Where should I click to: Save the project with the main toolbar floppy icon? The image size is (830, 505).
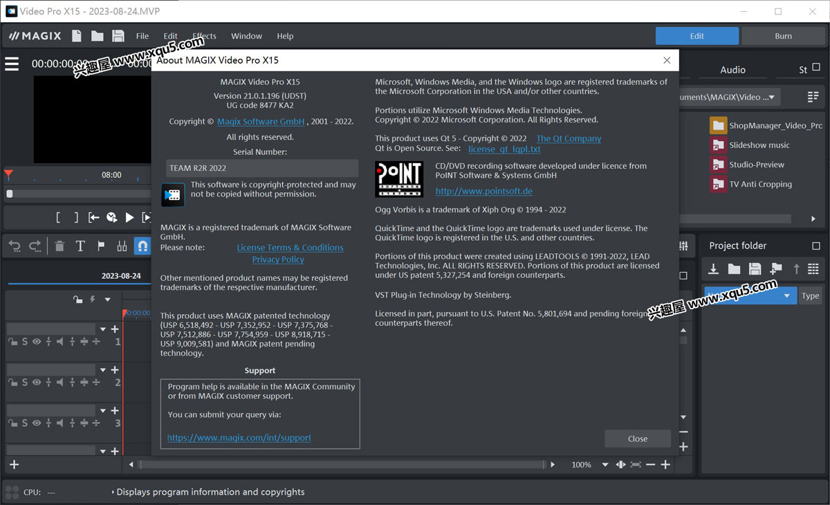point(118,36)
